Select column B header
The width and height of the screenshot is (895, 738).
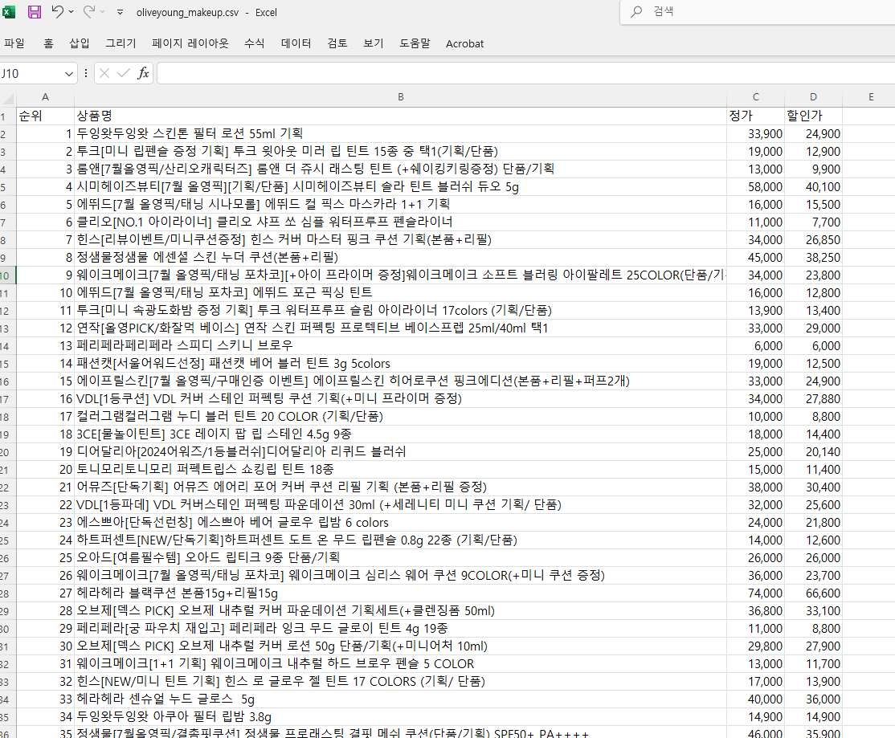click(x=401, y=97)
